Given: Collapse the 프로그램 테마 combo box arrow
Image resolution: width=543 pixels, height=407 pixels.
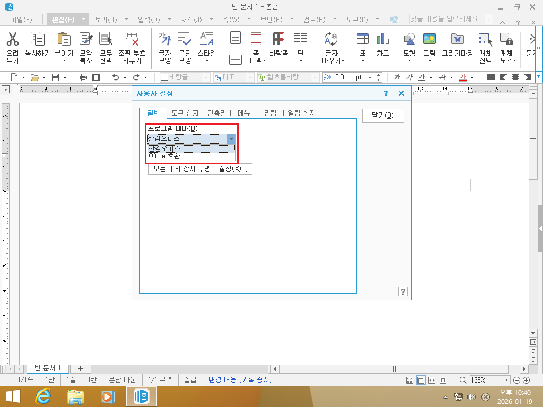Looking at the screenshot, I should click(x=231, y=139).
